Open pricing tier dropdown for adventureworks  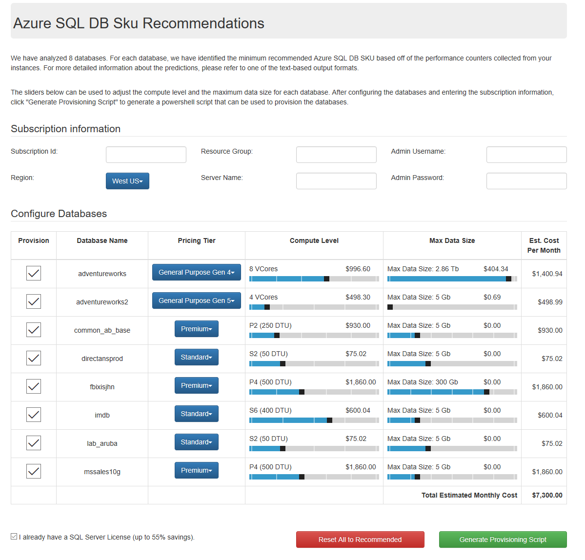196,272
